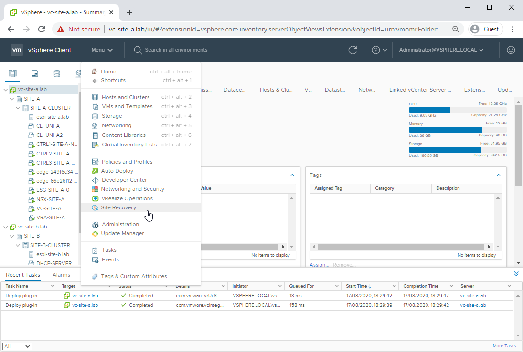Open Hosts and Clusters view icon
The image size is (523, 352).
pos(13,73)
